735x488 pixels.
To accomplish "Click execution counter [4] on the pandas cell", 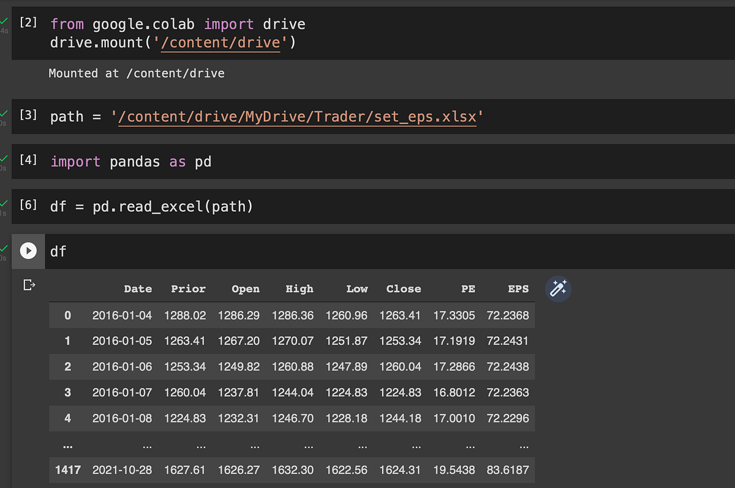I will coord(28,158).
